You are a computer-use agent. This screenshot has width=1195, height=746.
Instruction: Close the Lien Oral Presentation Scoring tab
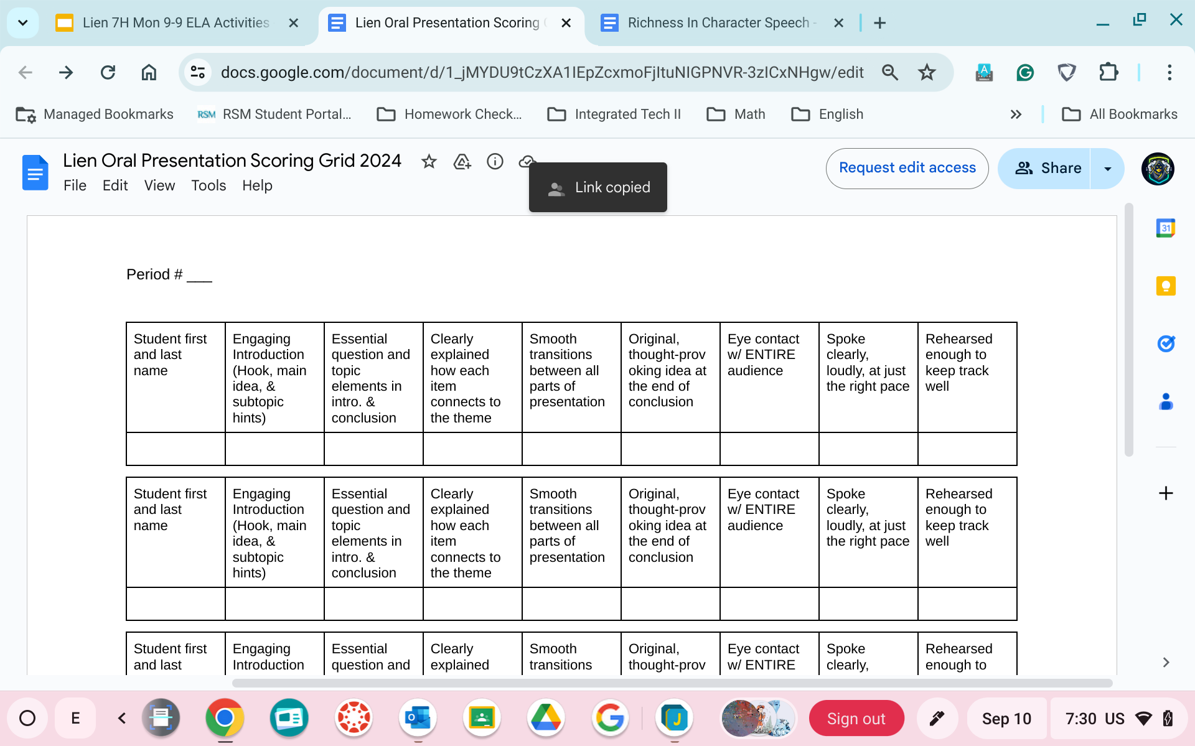point(566,23)
